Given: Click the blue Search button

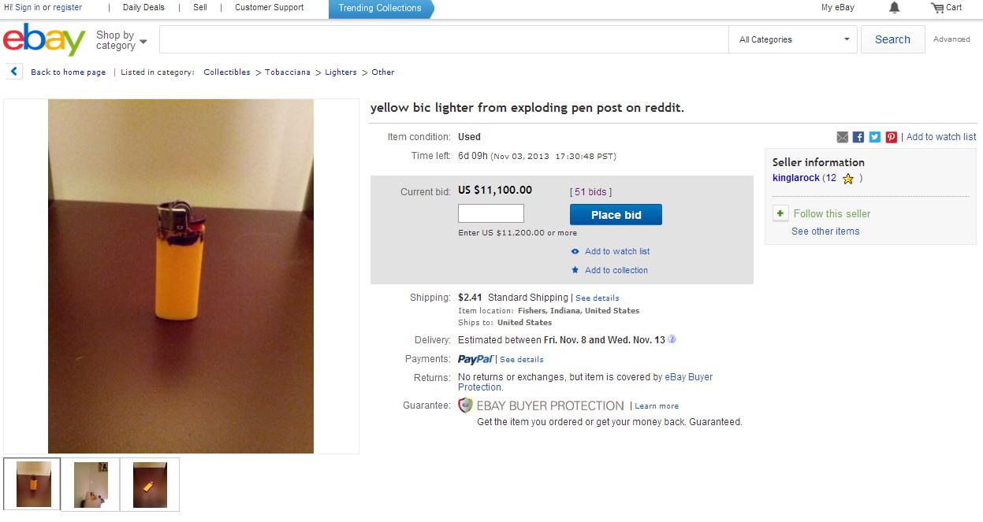Looking at the screenshot, I should (x=892, y=39).
